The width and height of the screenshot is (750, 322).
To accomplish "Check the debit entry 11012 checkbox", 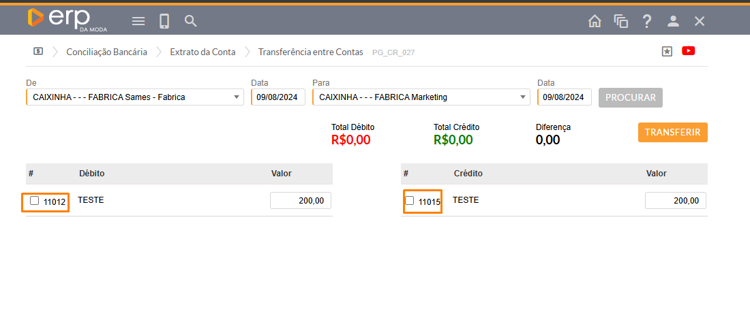I will (35, 201).
